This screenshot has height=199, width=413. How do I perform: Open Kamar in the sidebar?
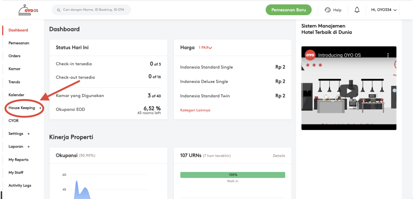[x=14, y=69]
